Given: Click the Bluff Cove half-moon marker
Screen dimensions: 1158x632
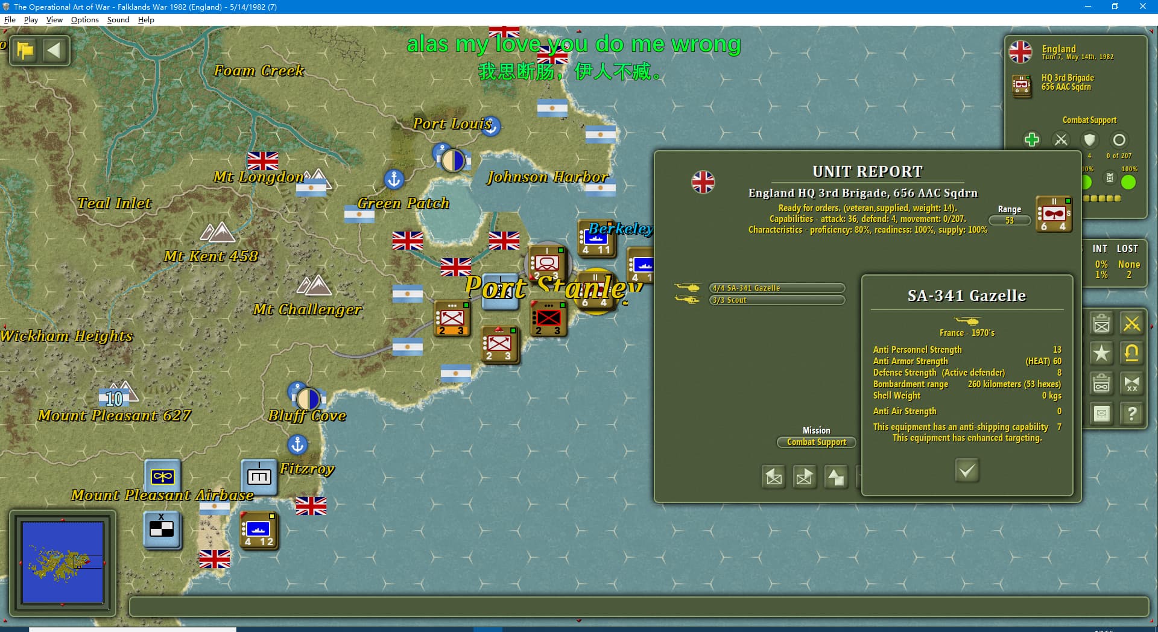Looking at the screenshot, I should click(308, 399).
